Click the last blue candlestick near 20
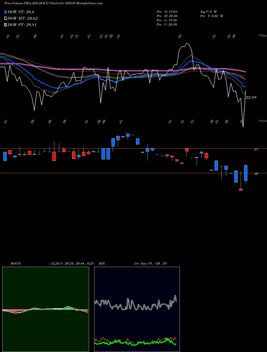This screenshot has height=352, width=267. [246, 173]
